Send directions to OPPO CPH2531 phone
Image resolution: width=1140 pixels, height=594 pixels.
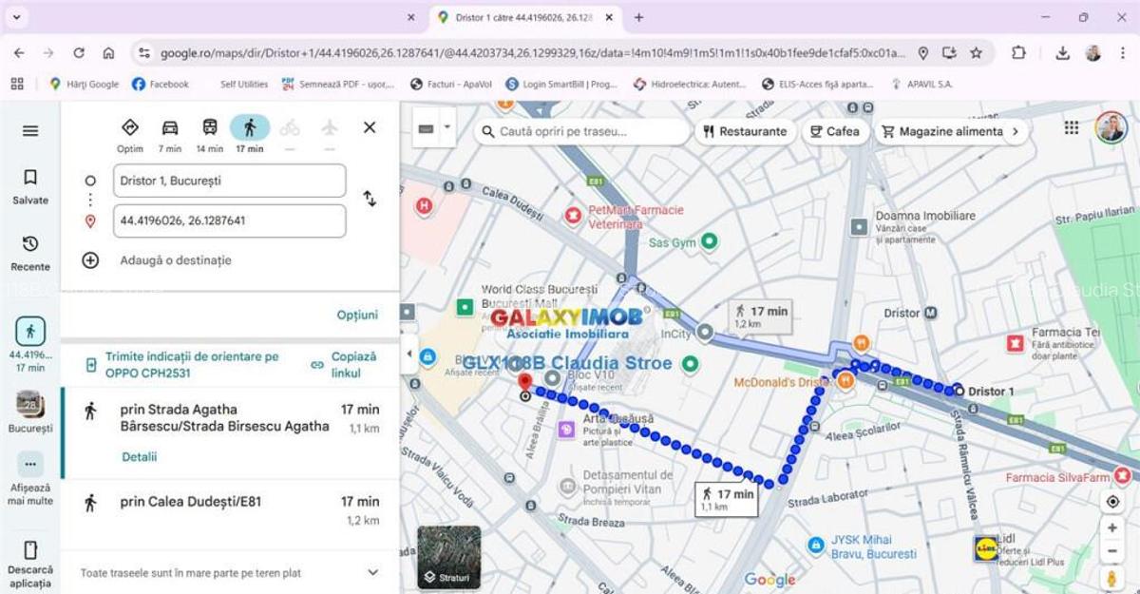pyautogui.click(x=182, y=365)
